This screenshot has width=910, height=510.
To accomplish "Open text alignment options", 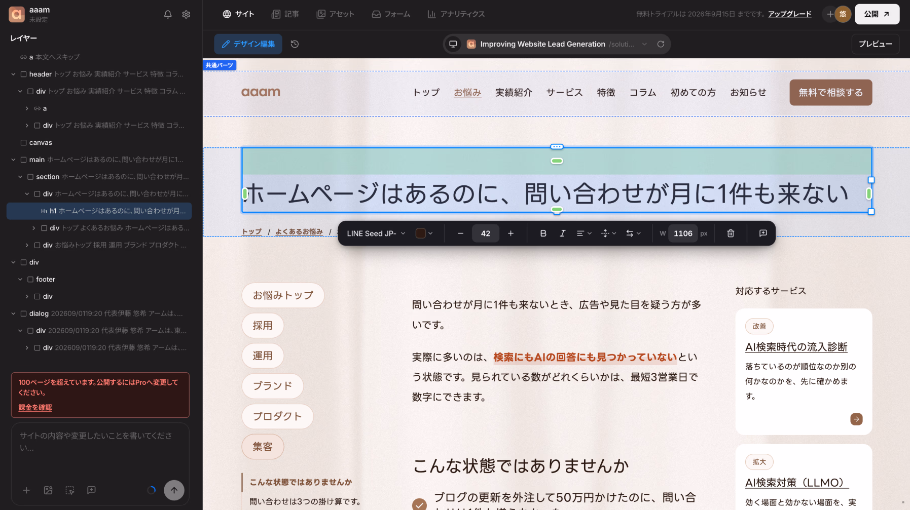I will pos(584,233).
